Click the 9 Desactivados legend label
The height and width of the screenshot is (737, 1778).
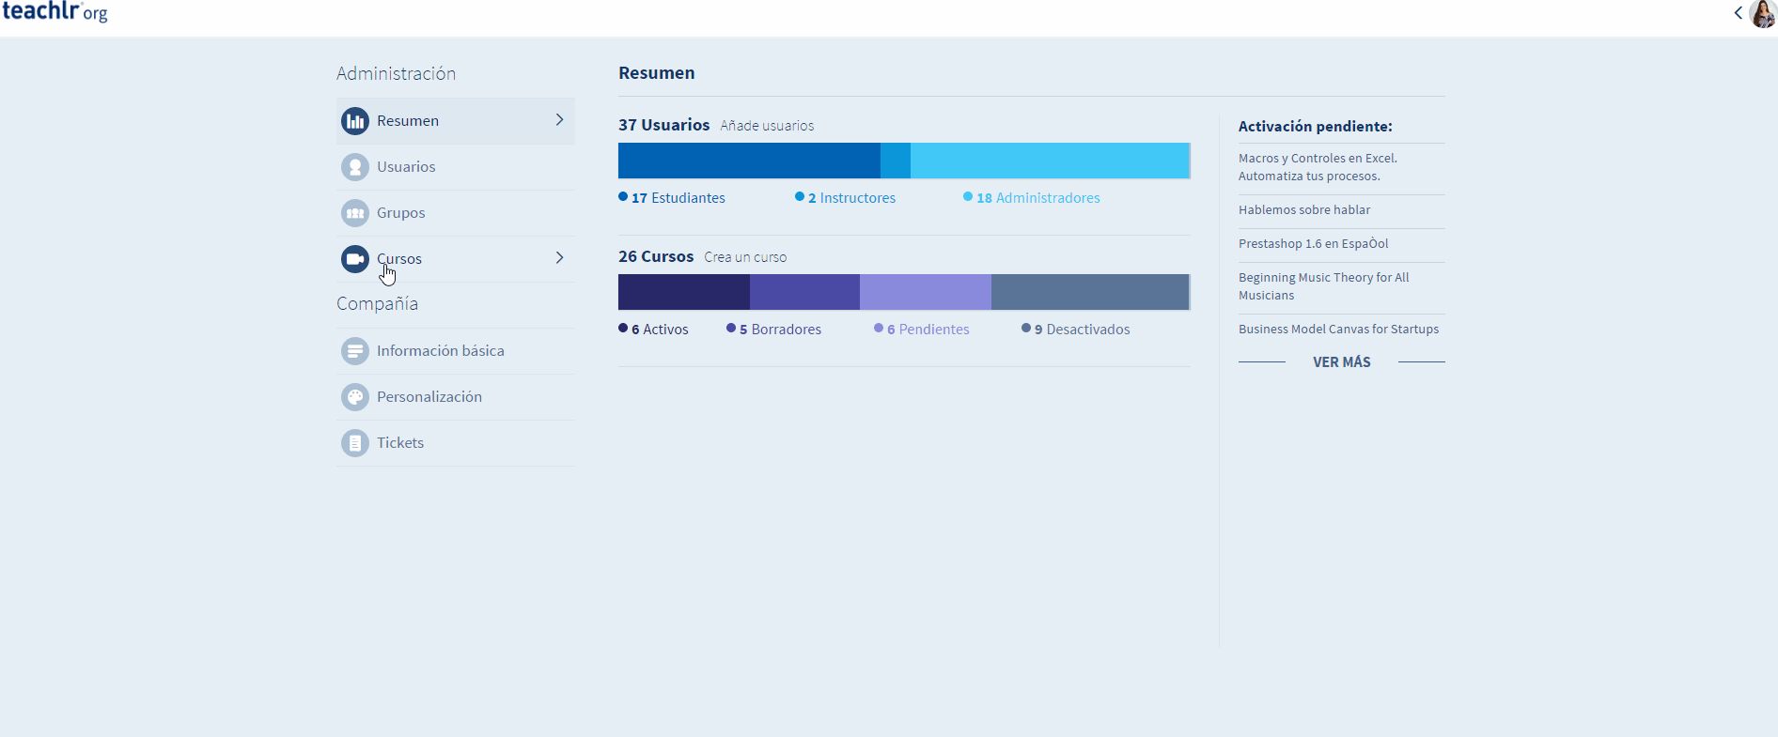click(x=1076, y=330)
